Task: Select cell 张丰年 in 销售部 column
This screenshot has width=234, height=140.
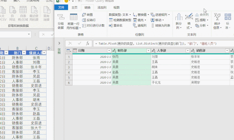Action: [x=210, y=57]
